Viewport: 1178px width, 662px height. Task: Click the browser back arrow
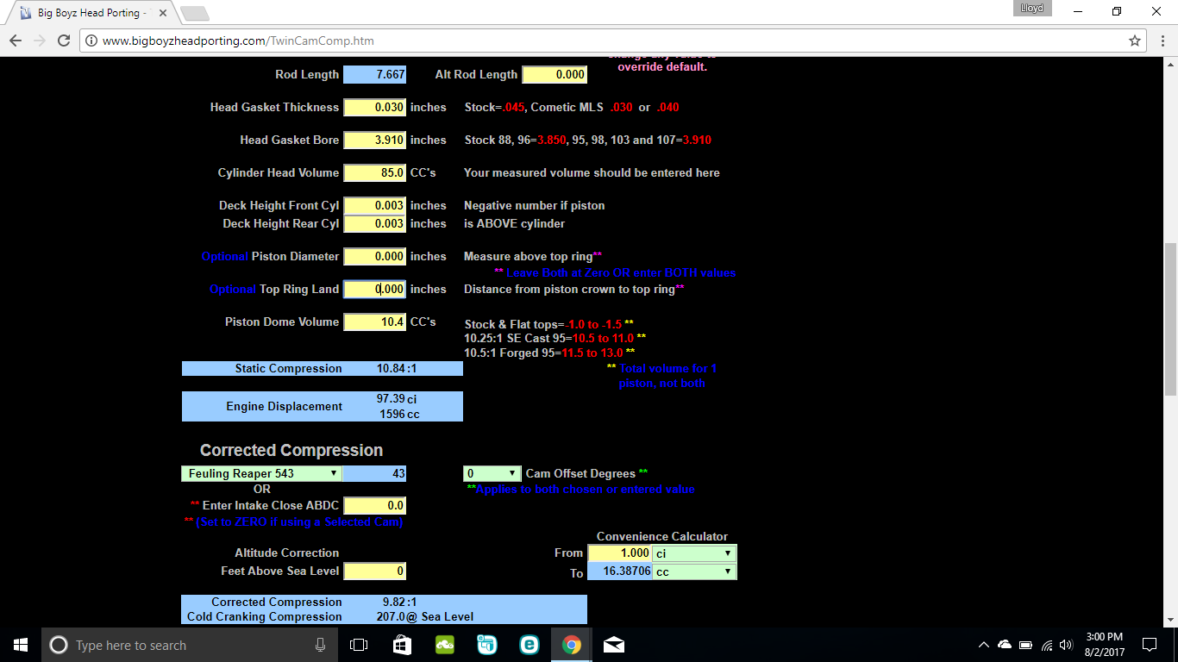coord(16,41)
